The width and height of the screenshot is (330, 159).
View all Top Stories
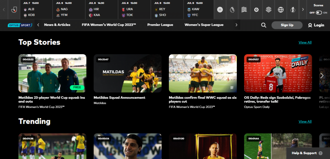click(305, 42)
